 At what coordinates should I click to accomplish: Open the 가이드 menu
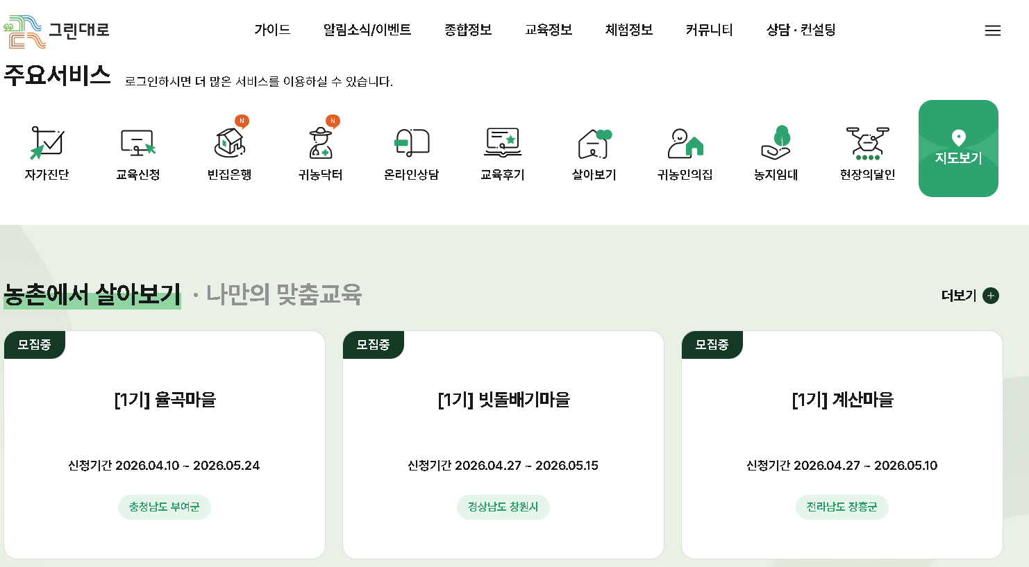click(x=272, y=30)
